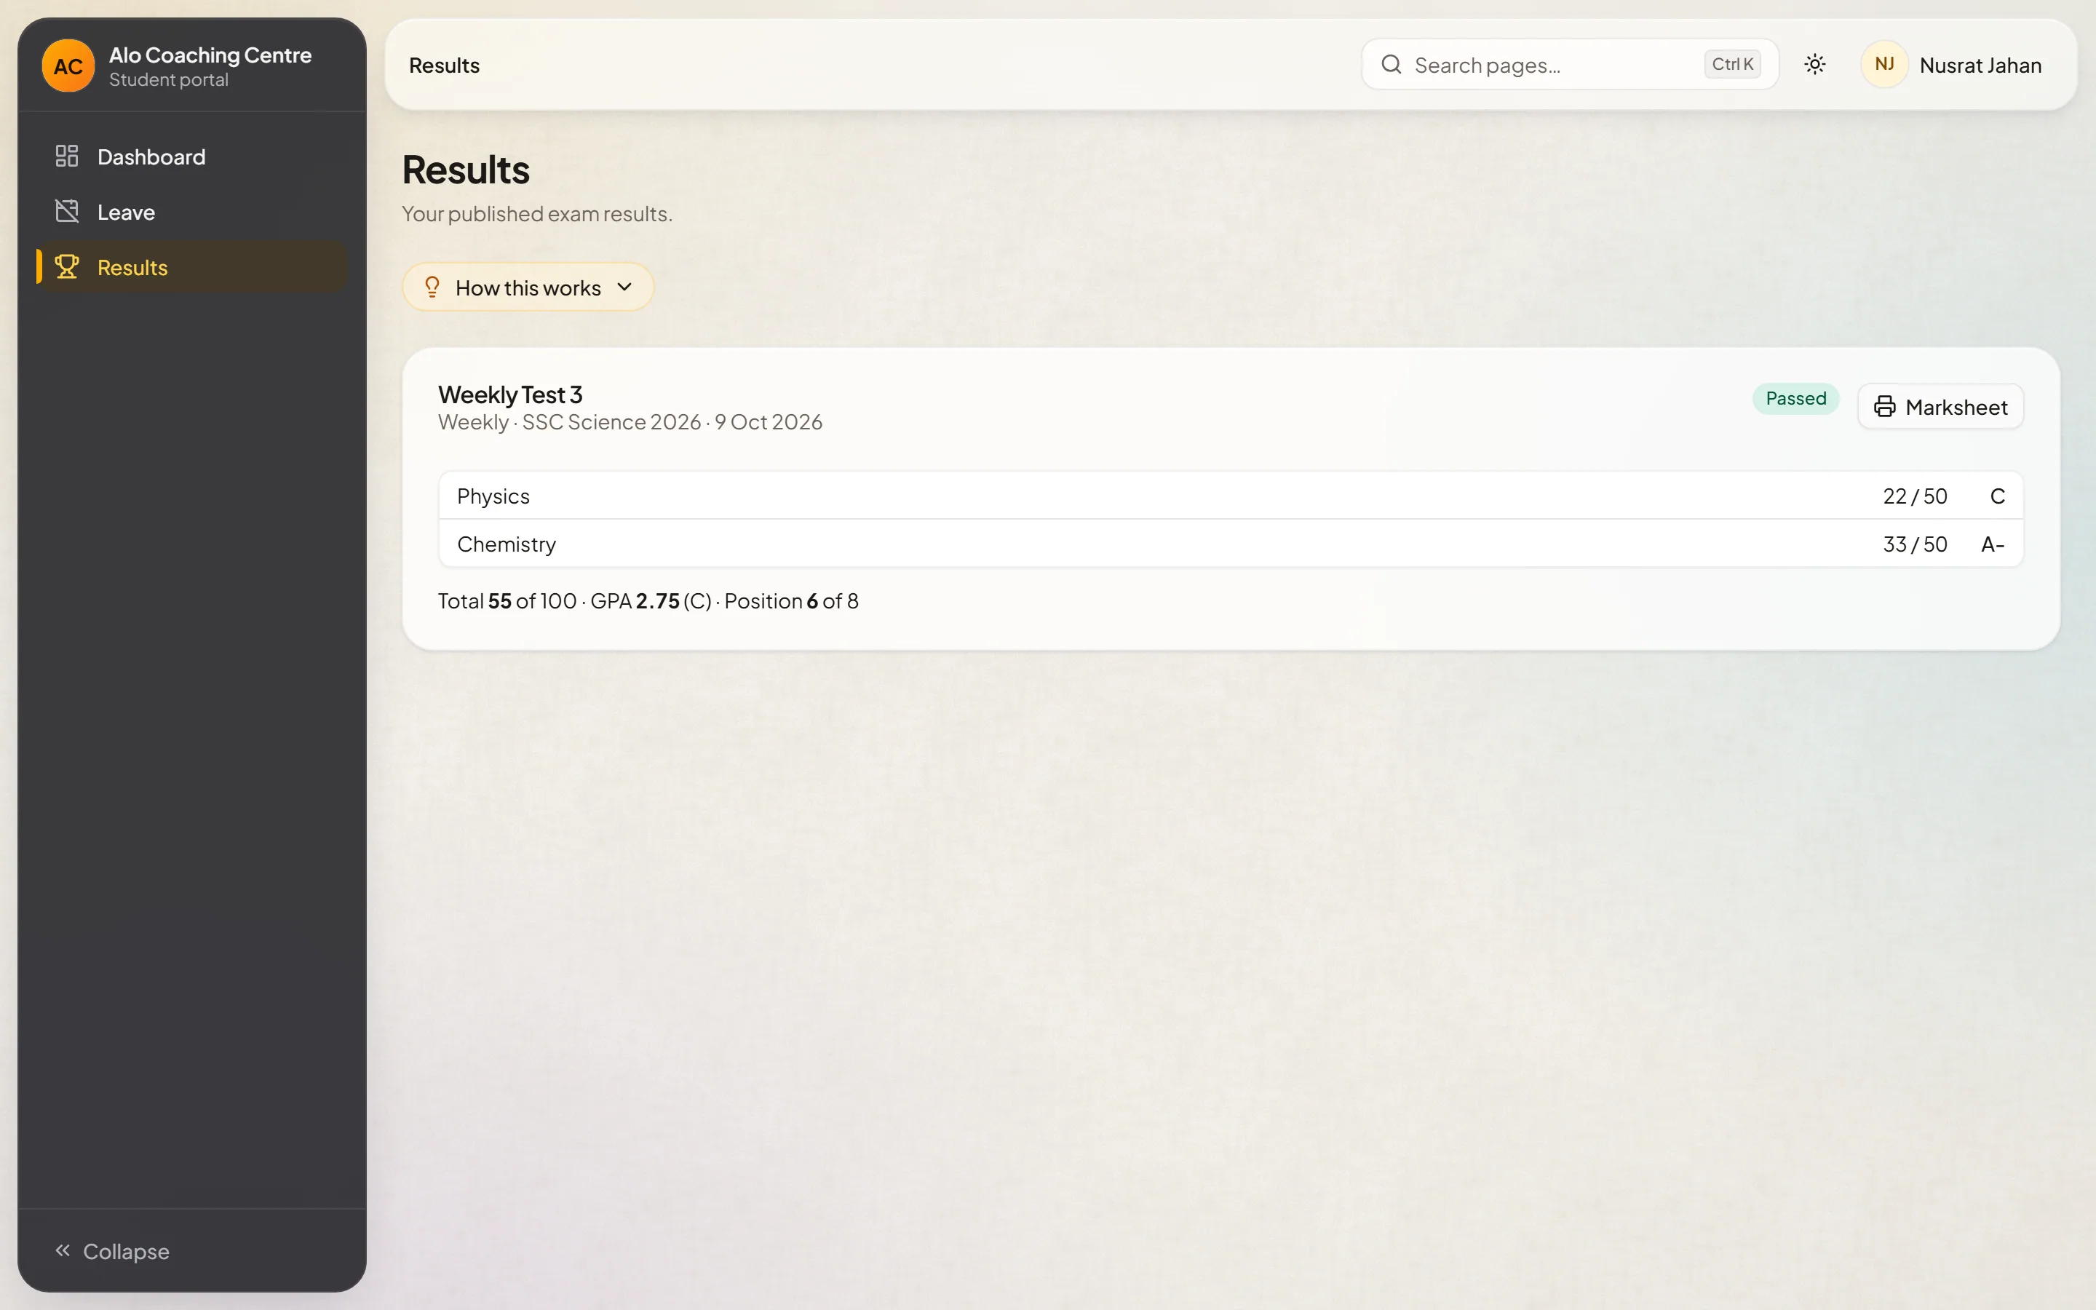2096x1310 pixels.
Task: Select the Physics row
Action: coord(1231,496)
